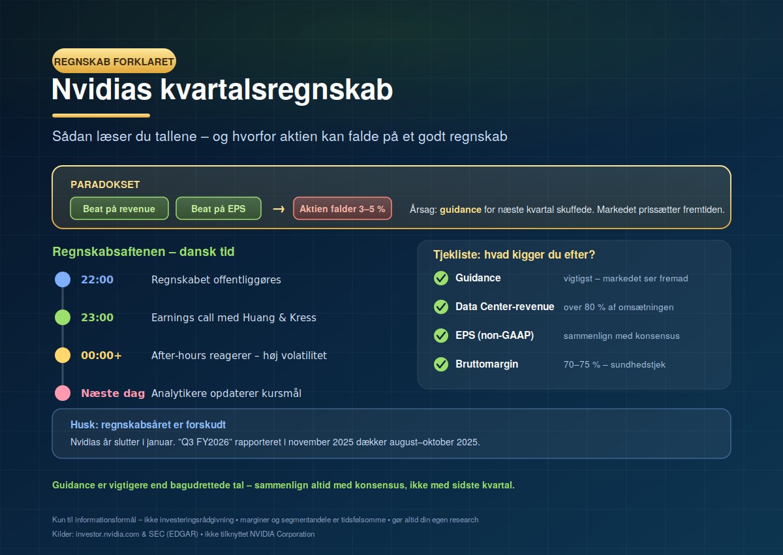Image resolution: width=783 pixels, height=555 pixels.
Task: Click the 23:00 time label
Action: [97, 317]
